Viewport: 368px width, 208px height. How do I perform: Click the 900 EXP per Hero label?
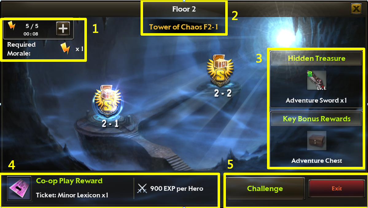(x=177, y=189)
